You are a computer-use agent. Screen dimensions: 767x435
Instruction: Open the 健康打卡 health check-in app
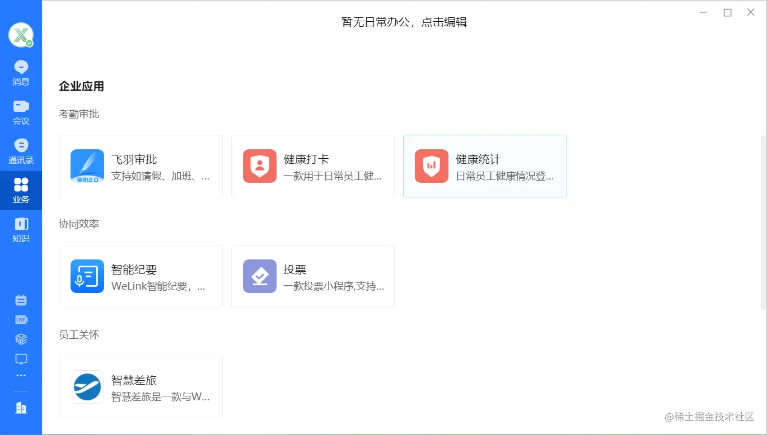[x=312, y=166]
